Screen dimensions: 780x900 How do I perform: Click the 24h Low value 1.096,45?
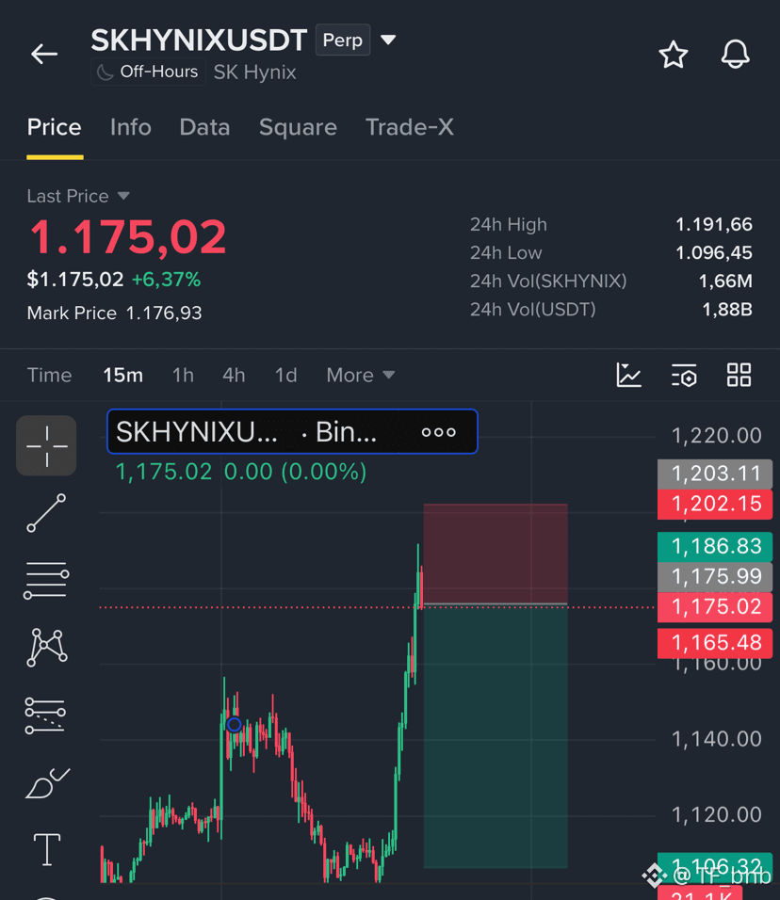[x=713, y=252]
